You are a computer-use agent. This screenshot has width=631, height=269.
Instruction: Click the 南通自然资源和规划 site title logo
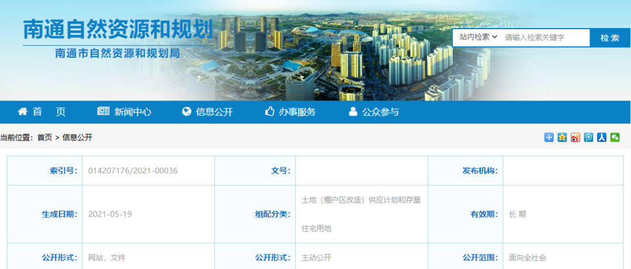[117, 29]
